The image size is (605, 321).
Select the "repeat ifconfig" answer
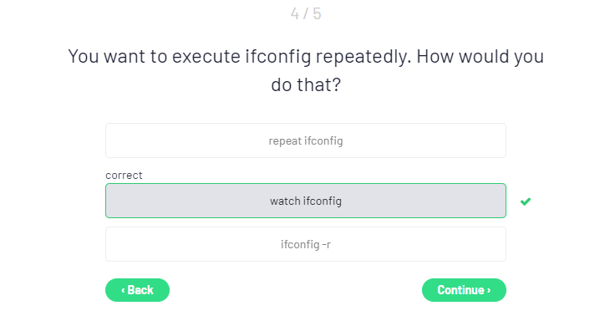pos(306,140)
